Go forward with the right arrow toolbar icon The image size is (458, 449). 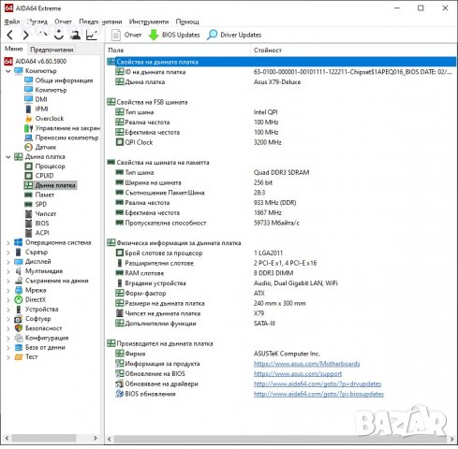pos(26,35)
